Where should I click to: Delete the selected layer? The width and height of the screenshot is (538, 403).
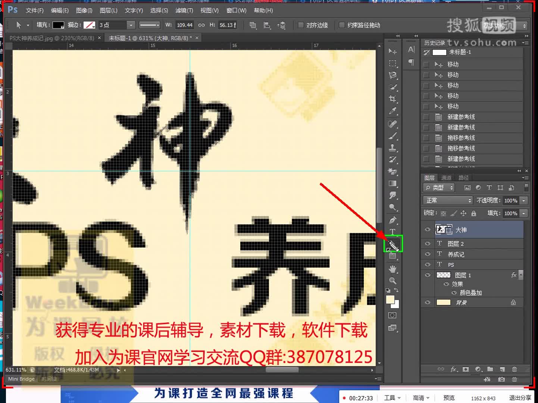(x=514, y=369)
